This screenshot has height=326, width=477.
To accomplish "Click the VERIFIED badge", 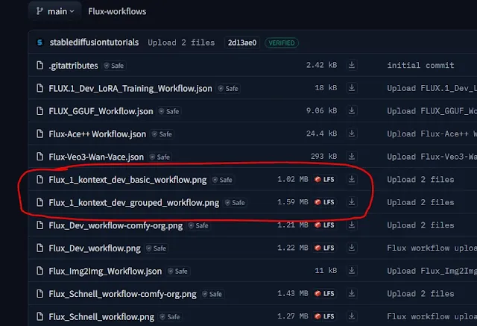I will 282,43.
